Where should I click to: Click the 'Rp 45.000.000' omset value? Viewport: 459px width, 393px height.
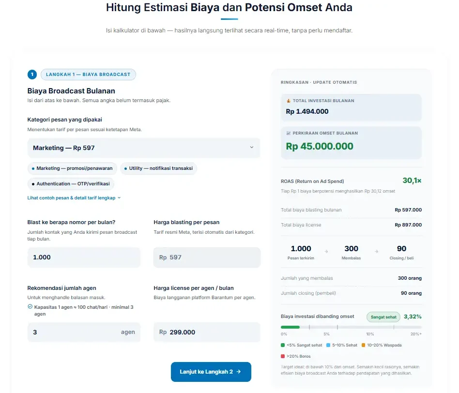click(320, 146)
